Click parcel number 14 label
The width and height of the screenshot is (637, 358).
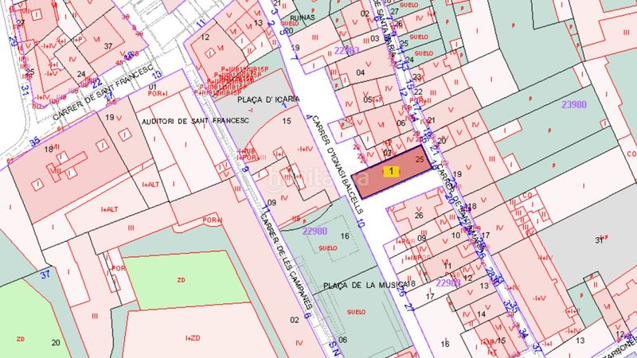tap(482, 313)
